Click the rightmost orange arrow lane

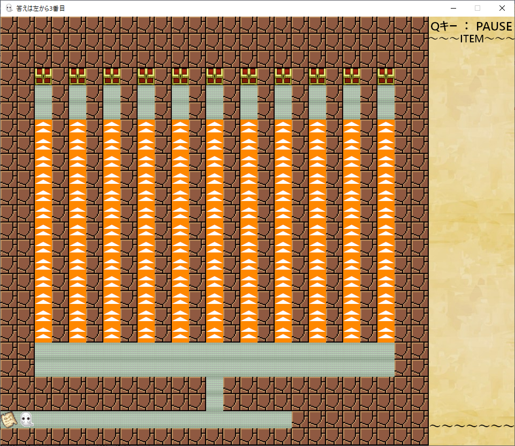[386, 231]
